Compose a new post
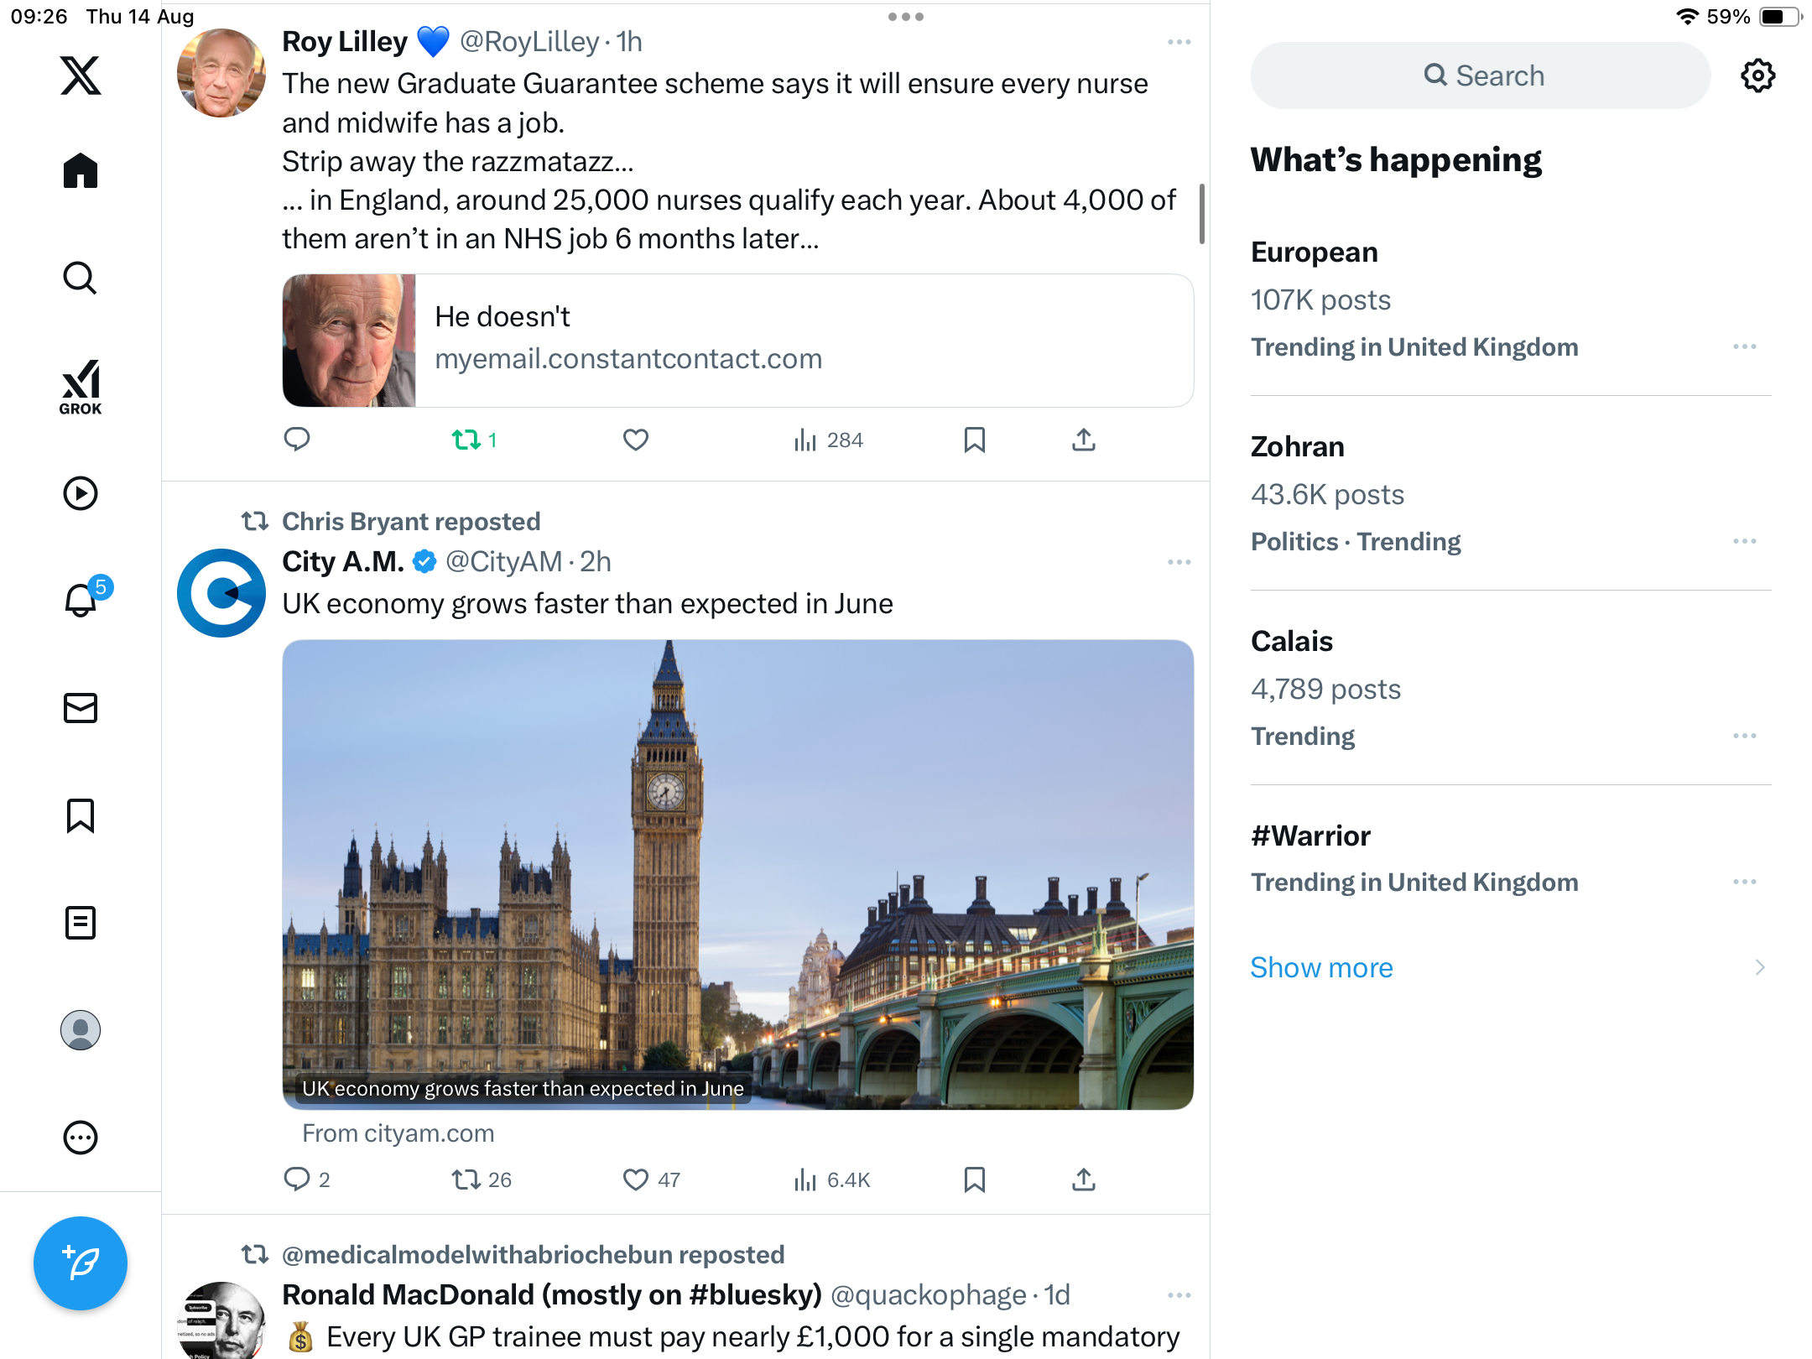 [81, 1263]
